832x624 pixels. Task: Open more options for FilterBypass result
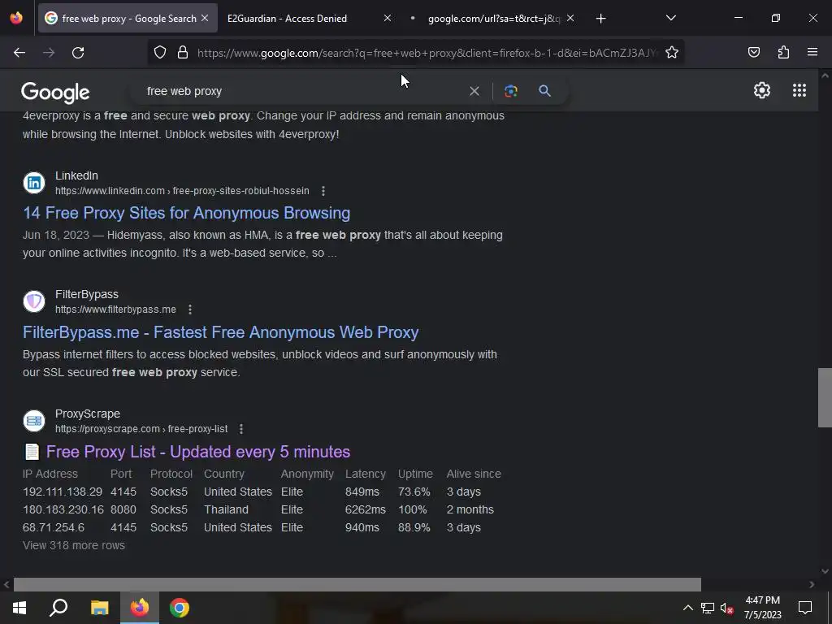pyautogui.click(x=190, y=310)
